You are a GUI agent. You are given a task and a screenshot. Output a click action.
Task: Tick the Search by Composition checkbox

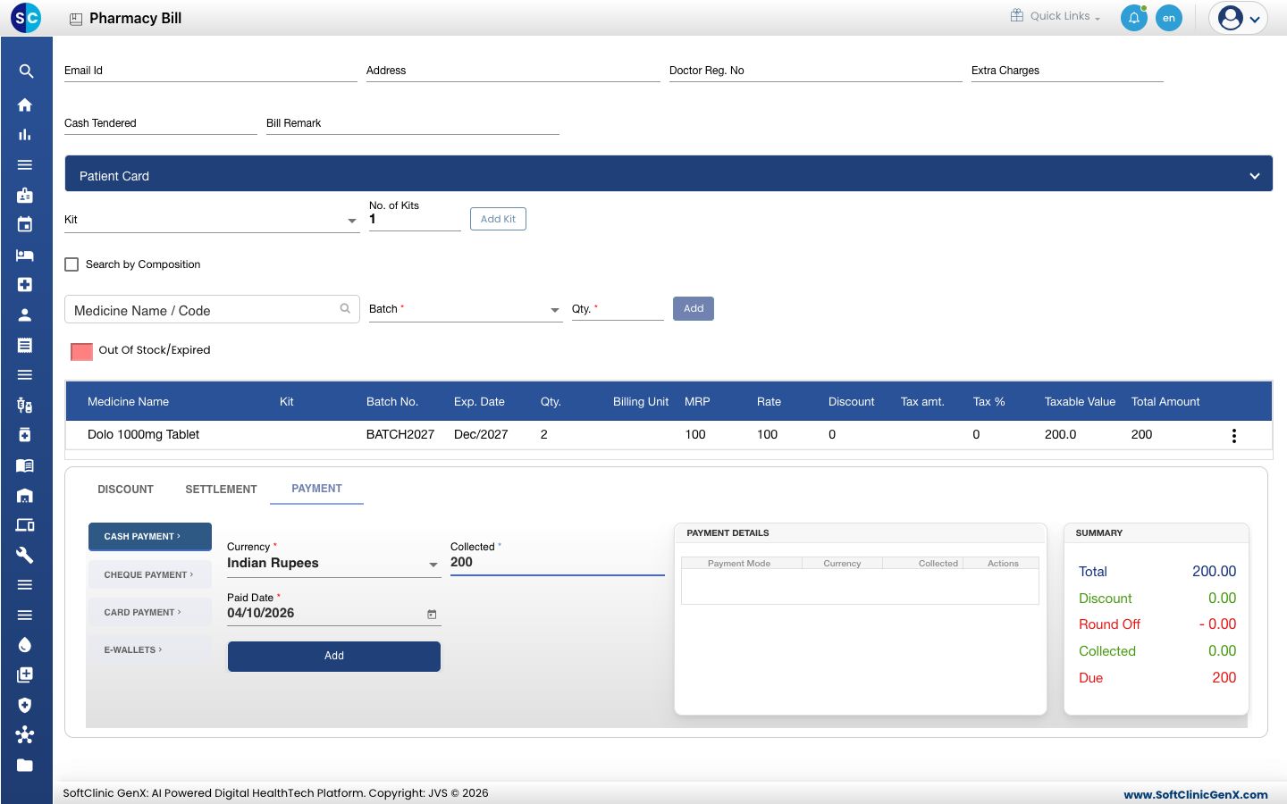click(x=72, y=264)
